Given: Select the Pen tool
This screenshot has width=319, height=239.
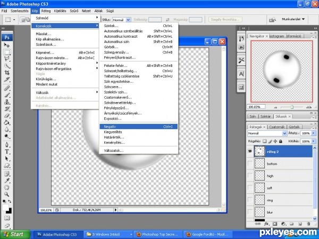Looking at the screenshot, I should tap(7, 144).
